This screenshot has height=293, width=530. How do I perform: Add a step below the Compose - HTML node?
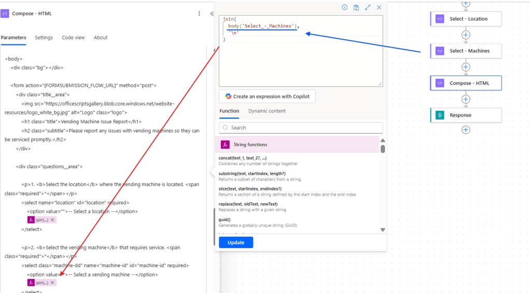[x=466, y=99]
